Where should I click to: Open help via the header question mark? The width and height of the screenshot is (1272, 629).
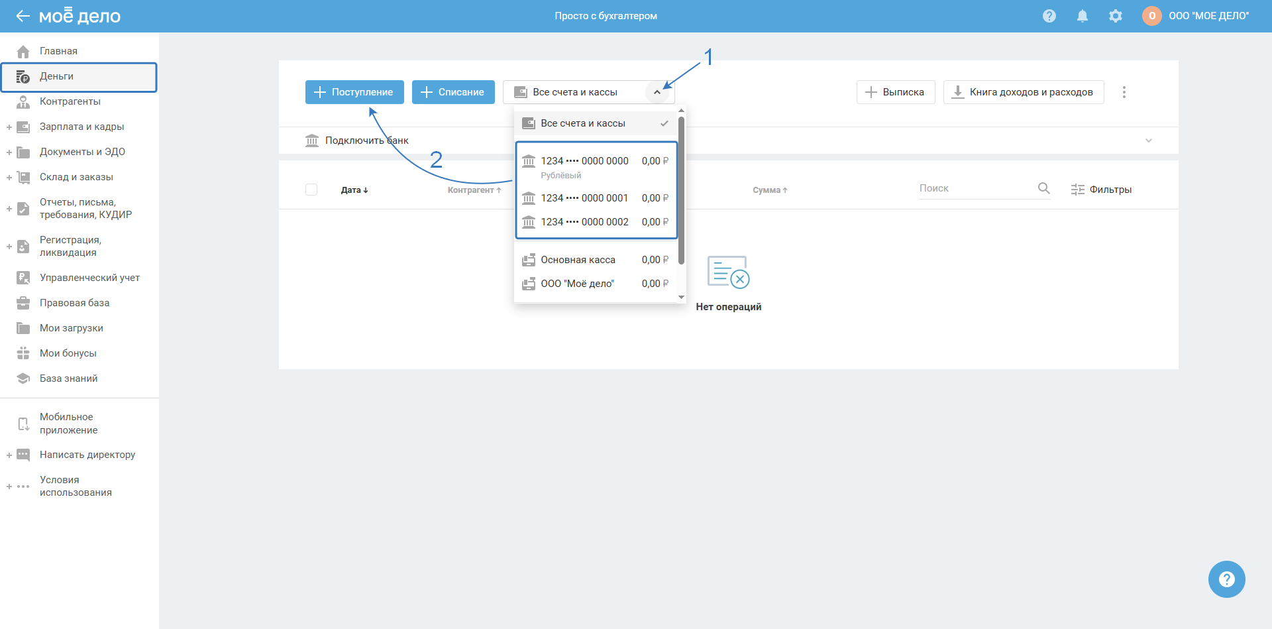(1049, 16)
